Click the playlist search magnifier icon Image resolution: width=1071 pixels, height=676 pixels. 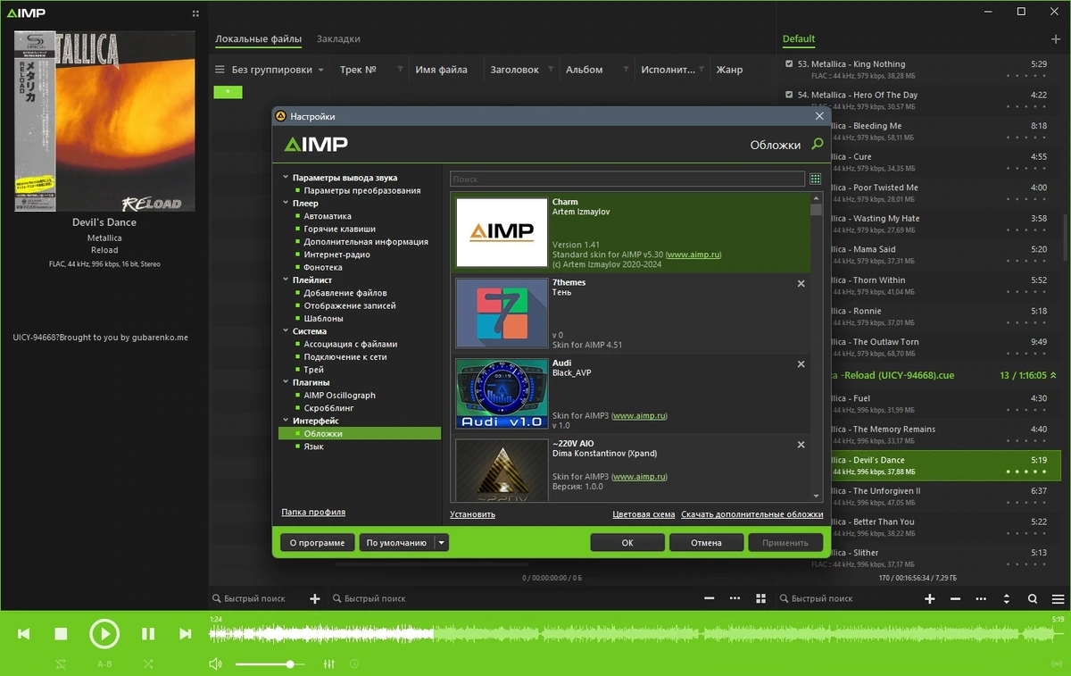tap(1033, 598)
